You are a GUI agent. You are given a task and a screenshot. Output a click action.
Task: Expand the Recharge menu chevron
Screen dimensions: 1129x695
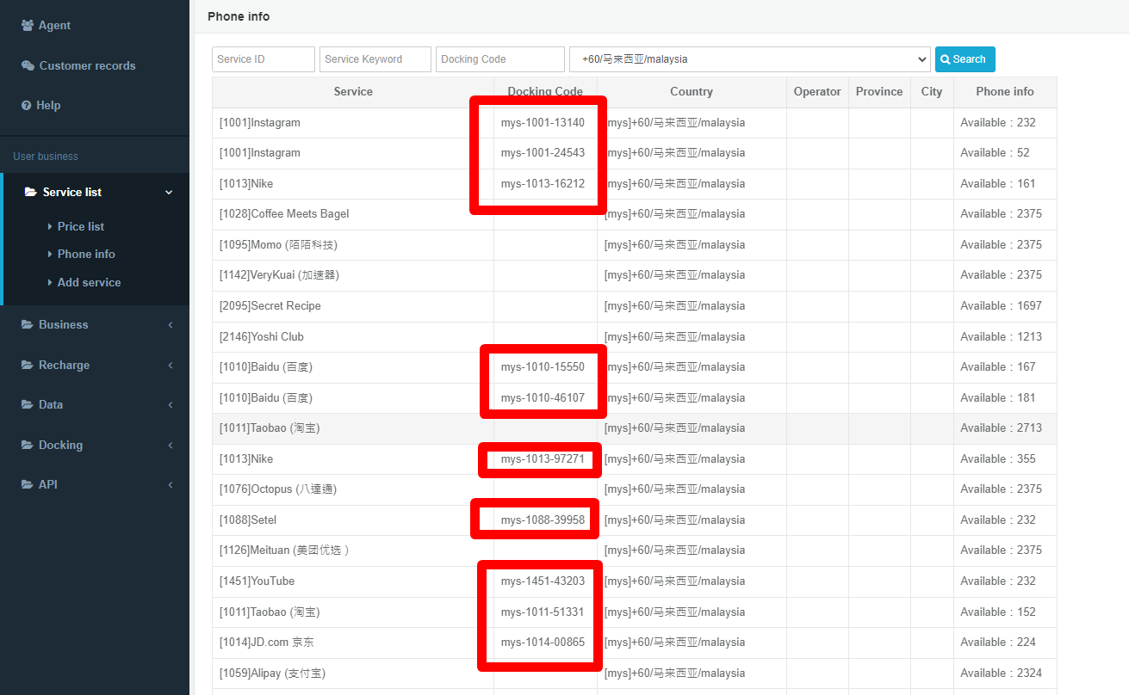171,366
